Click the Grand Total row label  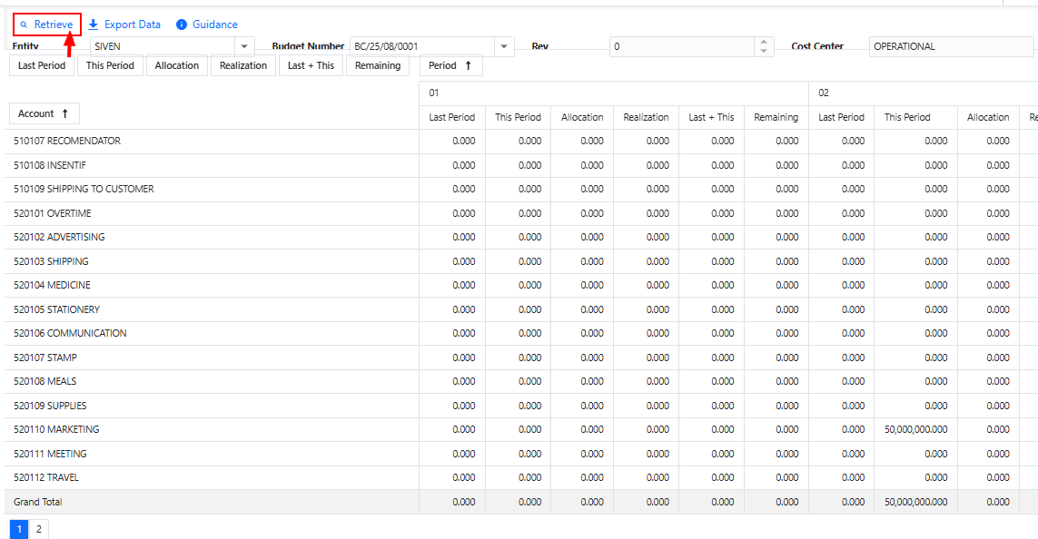tap(38, 502)
